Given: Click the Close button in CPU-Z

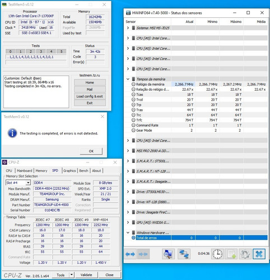Looking at the screenshot, I should coord(109,275).
